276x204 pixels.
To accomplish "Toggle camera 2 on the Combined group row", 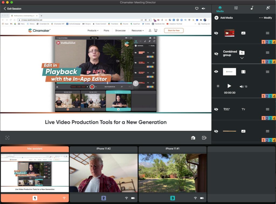I will (x=267, y=62).
